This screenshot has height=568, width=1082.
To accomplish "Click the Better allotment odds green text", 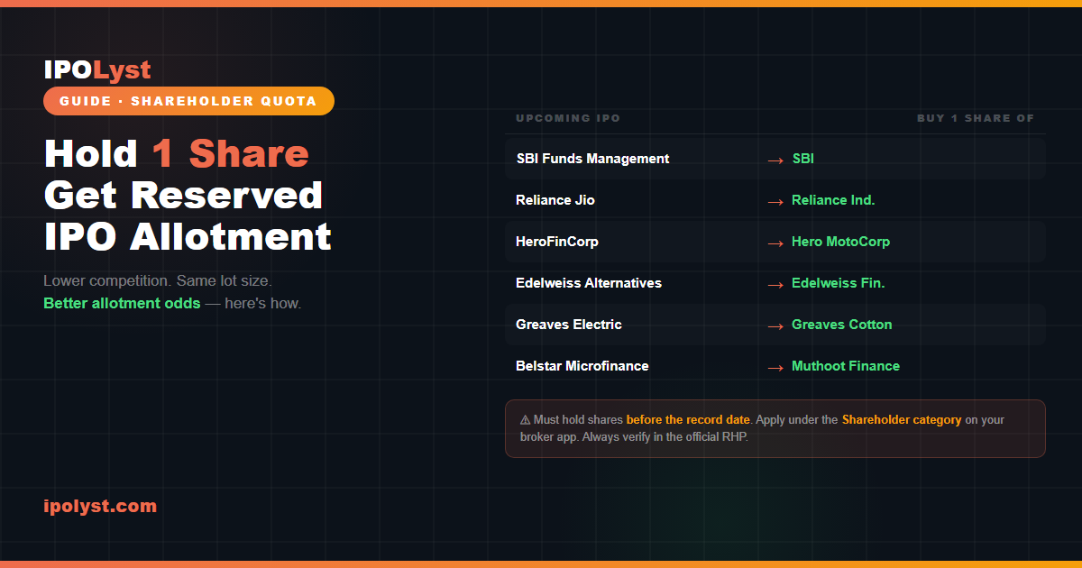I will tap(122, 303).
